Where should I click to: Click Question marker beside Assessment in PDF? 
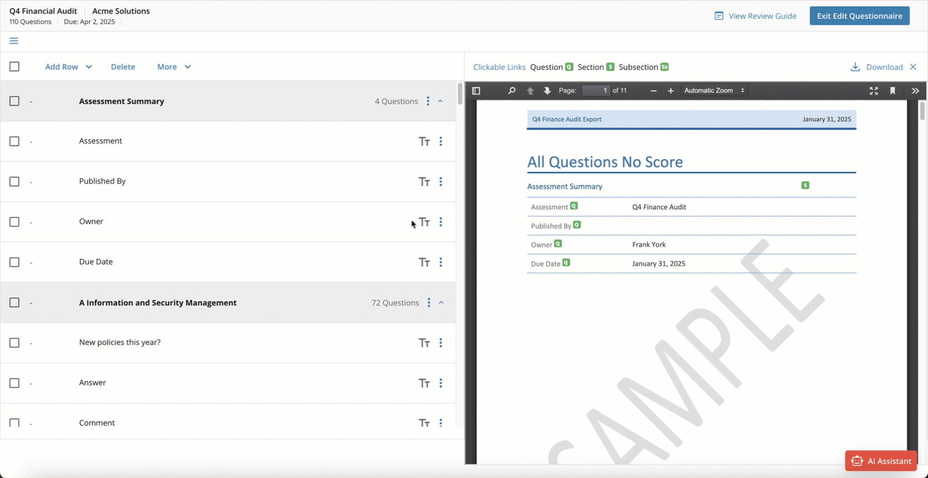(x=574, y=206)
